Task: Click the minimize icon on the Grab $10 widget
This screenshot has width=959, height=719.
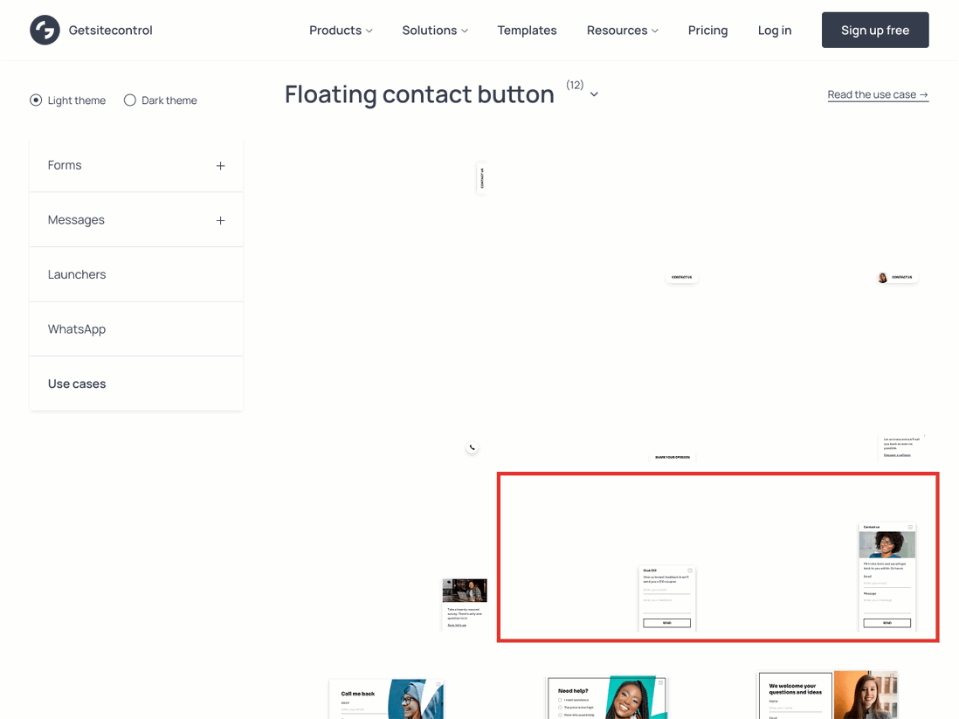Action: coord(689,570)
